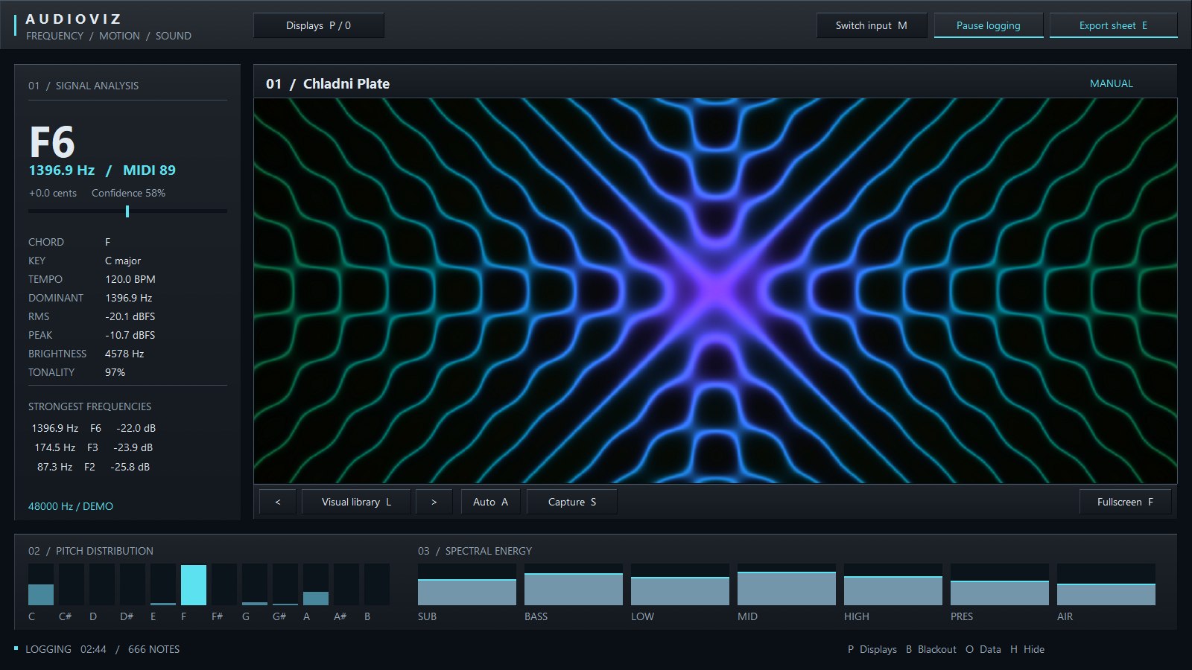
Task: Select the F pitch distribution bar
Action: click(194, 584)
